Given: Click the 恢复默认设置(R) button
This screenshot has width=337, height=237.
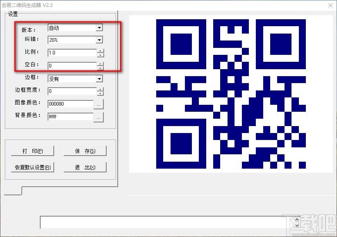Looking at the screenshot, I should click(32, 167).
